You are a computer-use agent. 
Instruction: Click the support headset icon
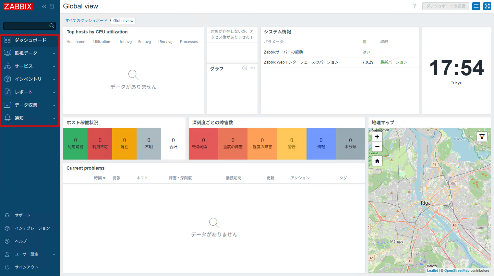[7, 215]
